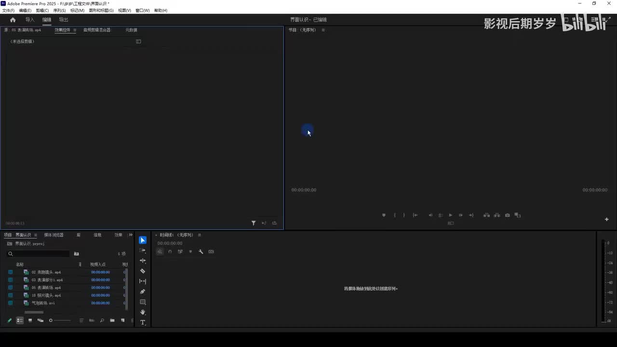Image resolution: width=617 pixels, height=347 pixels.
Task: Click the export icon at Effect Controls bottom
Action: point(274,223)
